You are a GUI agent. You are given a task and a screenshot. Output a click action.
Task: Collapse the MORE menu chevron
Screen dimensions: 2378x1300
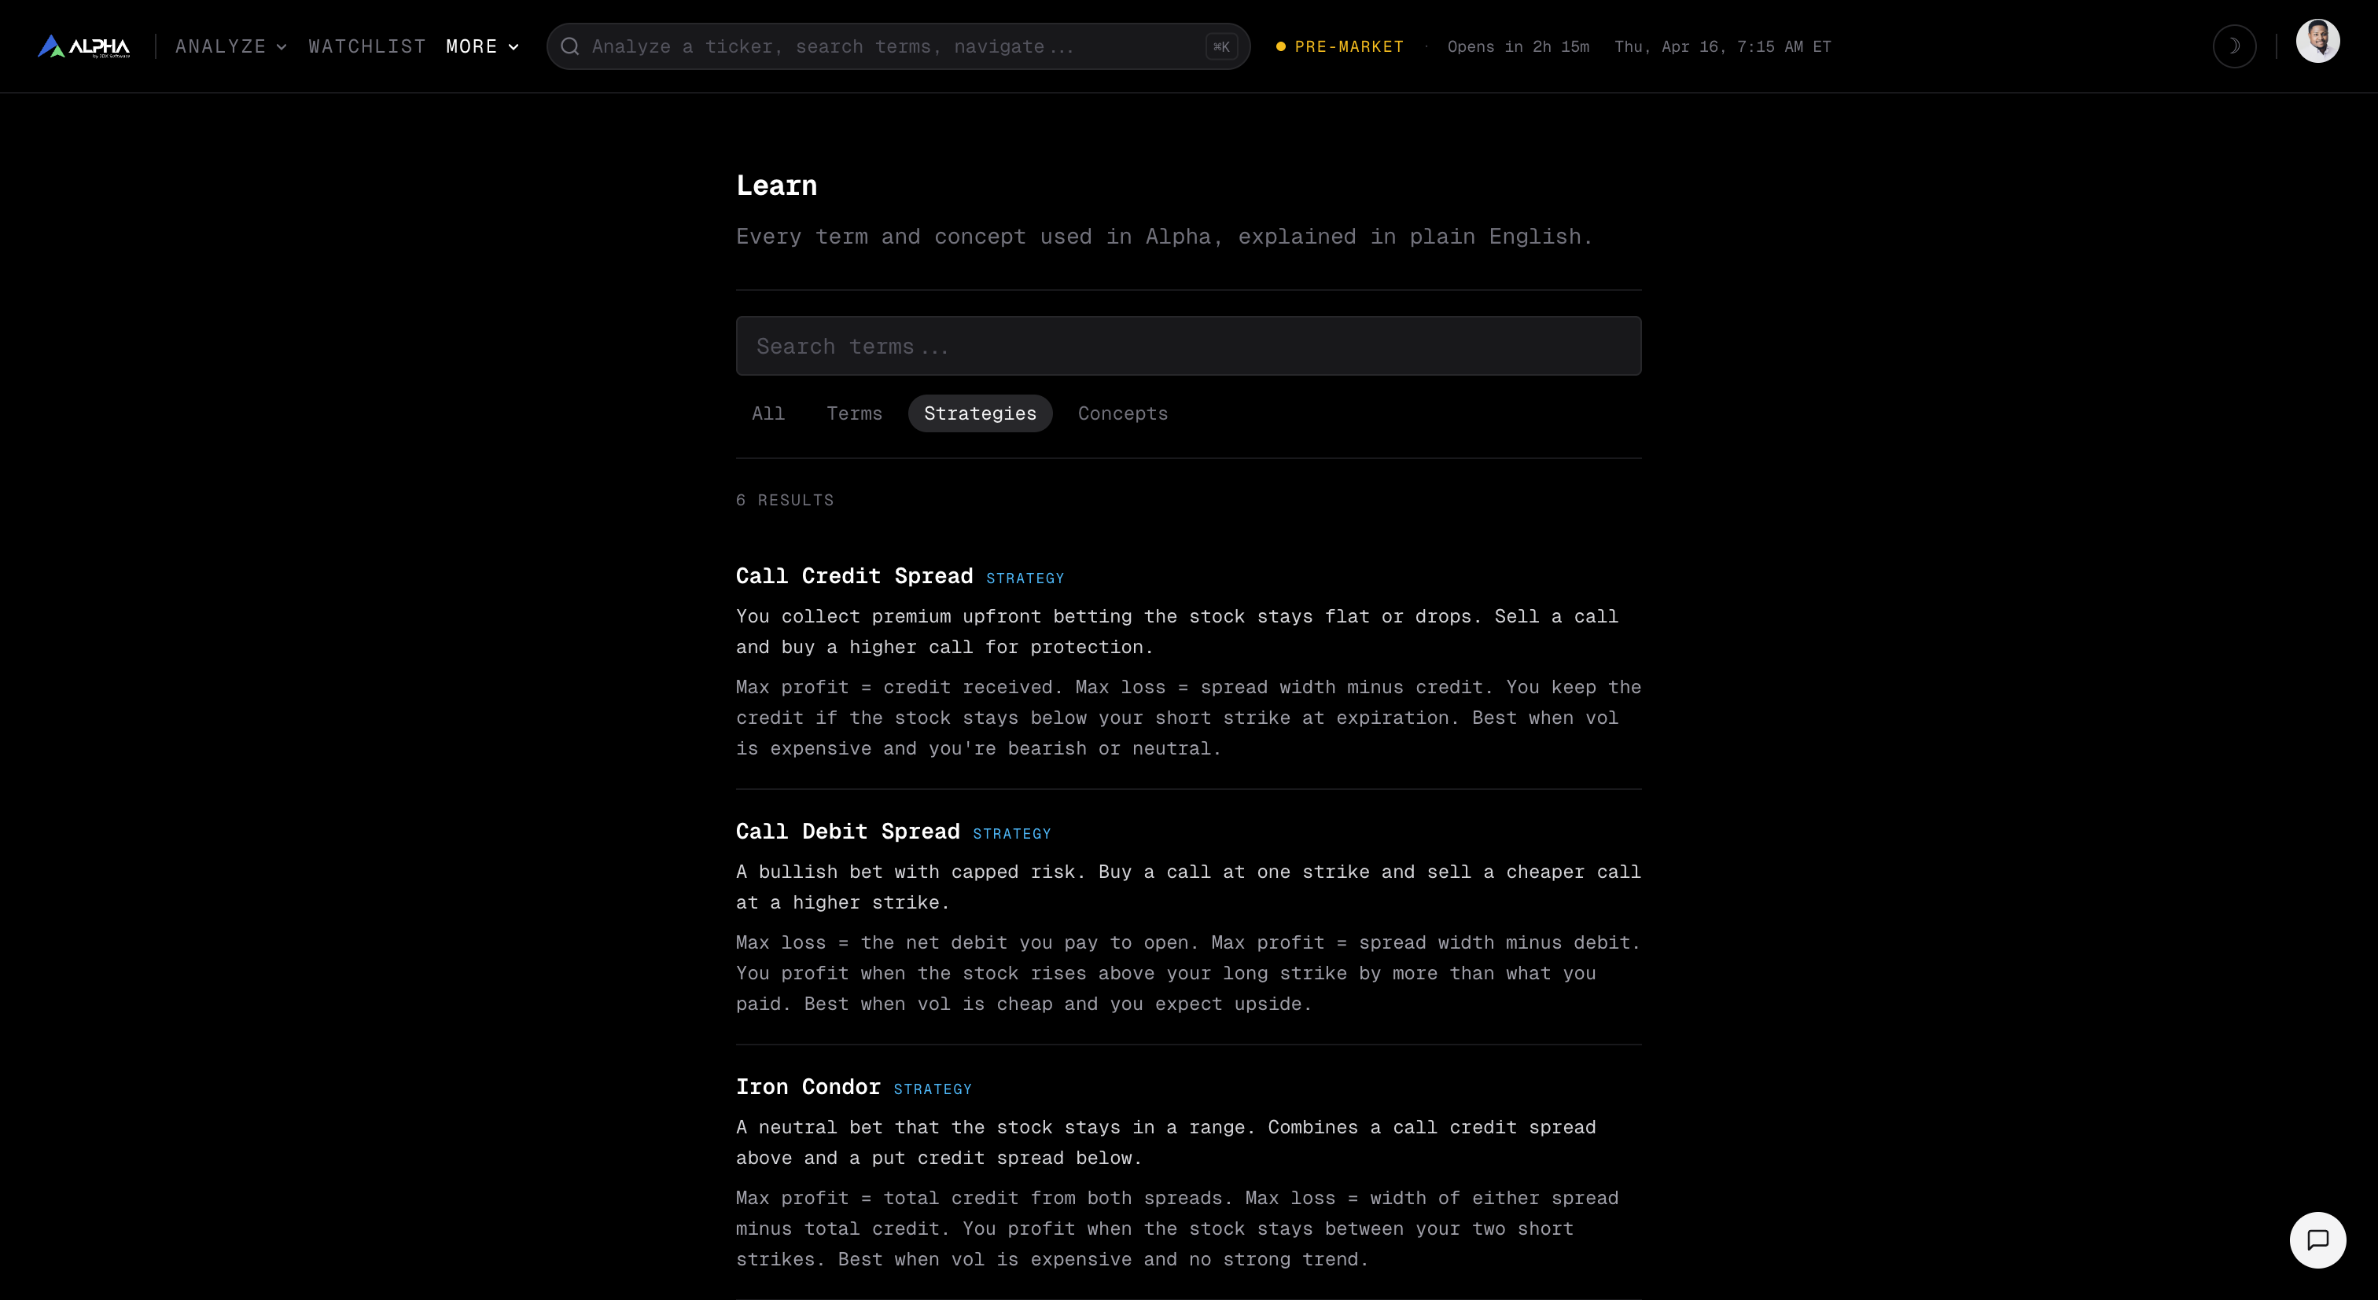514,47
